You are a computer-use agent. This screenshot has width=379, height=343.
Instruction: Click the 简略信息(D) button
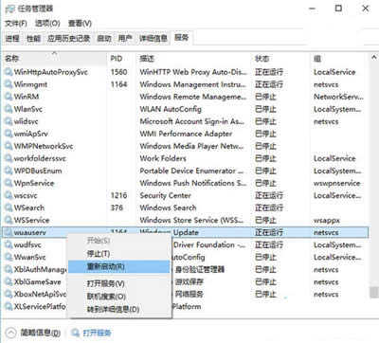click(x=41, y=333)
